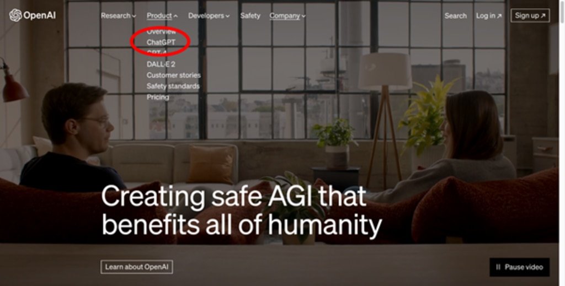Screen dimensions: 565x286
Task: Open Overview in the Product menu
Action: pos(161,31)
